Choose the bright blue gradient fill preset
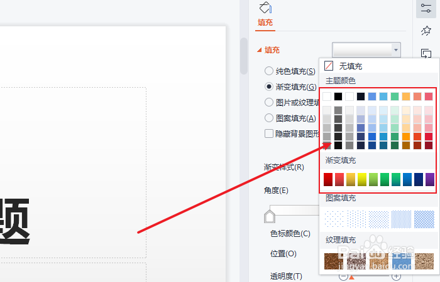Viewport: 440px width, 282px height. click(407, 180)
